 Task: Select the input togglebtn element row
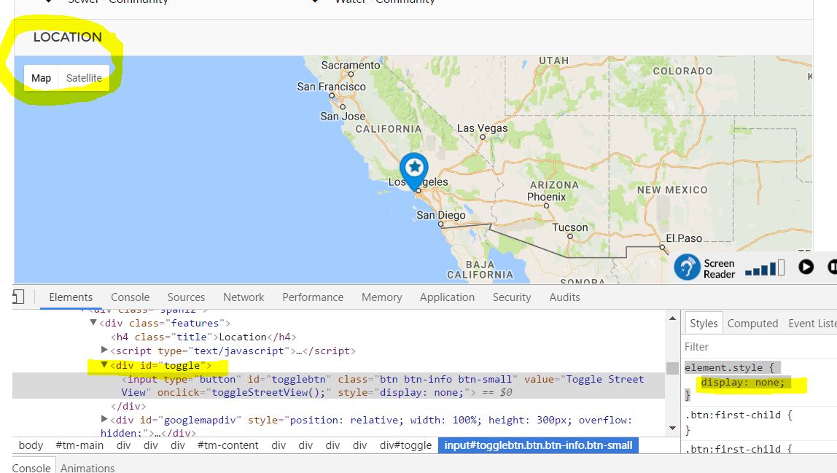[338, 386]
